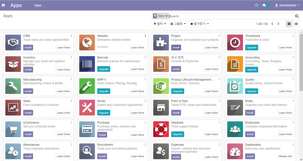Open the Dashboards gauge icon
The width and height of the screenshot is (303, 161).
point(235,151)
